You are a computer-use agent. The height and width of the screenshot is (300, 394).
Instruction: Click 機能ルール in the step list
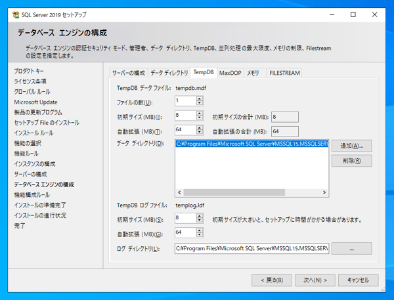pos(26,154)
